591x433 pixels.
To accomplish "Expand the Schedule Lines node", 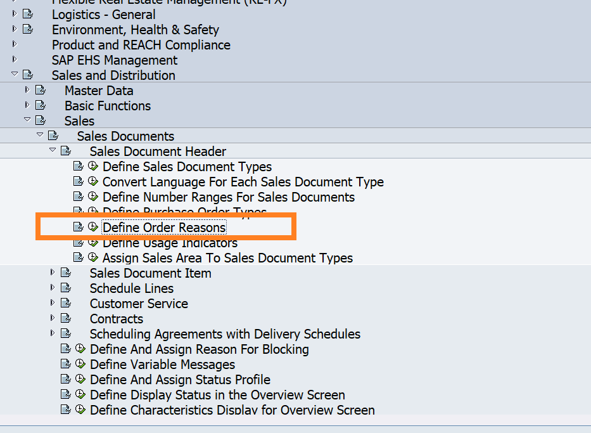I will coord(52,288).
